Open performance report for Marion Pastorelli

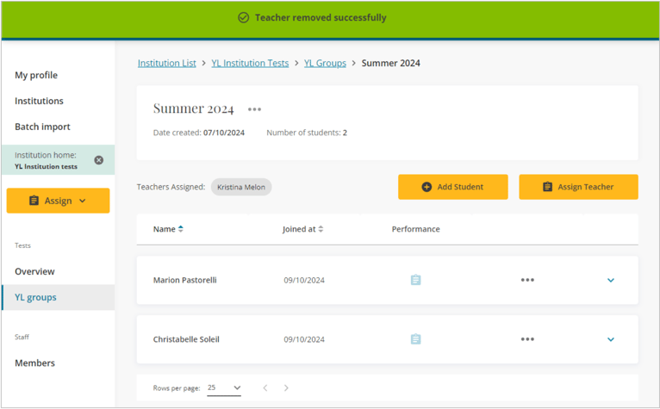[x=415, y=280]
